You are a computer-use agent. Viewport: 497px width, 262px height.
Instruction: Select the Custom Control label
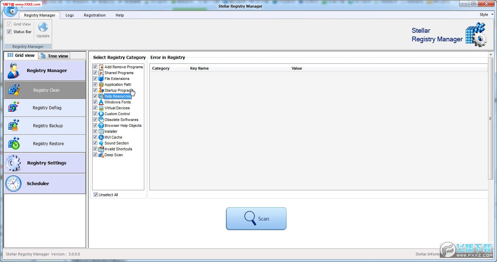[117, 114]
